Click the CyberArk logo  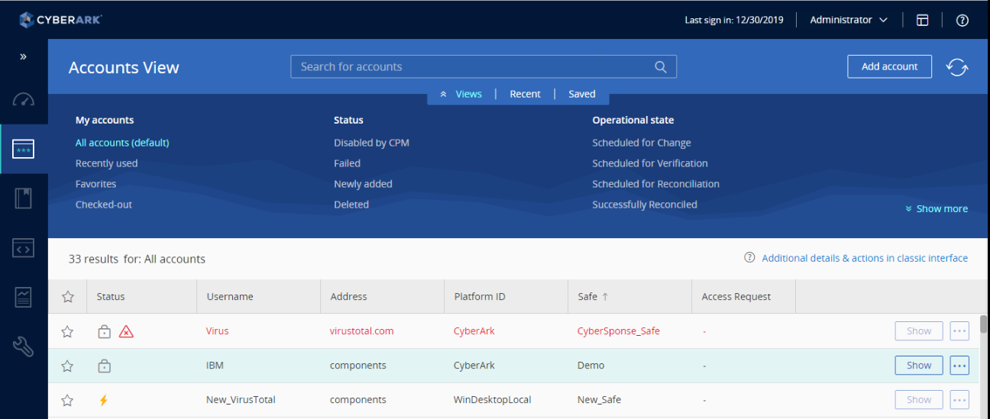[x=61, y=20]
